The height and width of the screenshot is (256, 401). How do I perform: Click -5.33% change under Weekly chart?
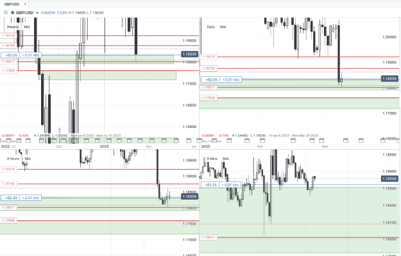[x=24, y=136]
